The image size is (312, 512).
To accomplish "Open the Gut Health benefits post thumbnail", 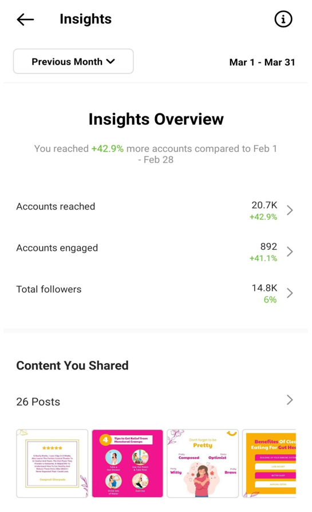I will coord(269,463).
